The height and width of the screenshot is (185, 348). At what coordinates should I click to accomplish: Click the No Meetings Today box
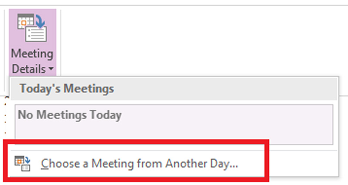[174, 124]
